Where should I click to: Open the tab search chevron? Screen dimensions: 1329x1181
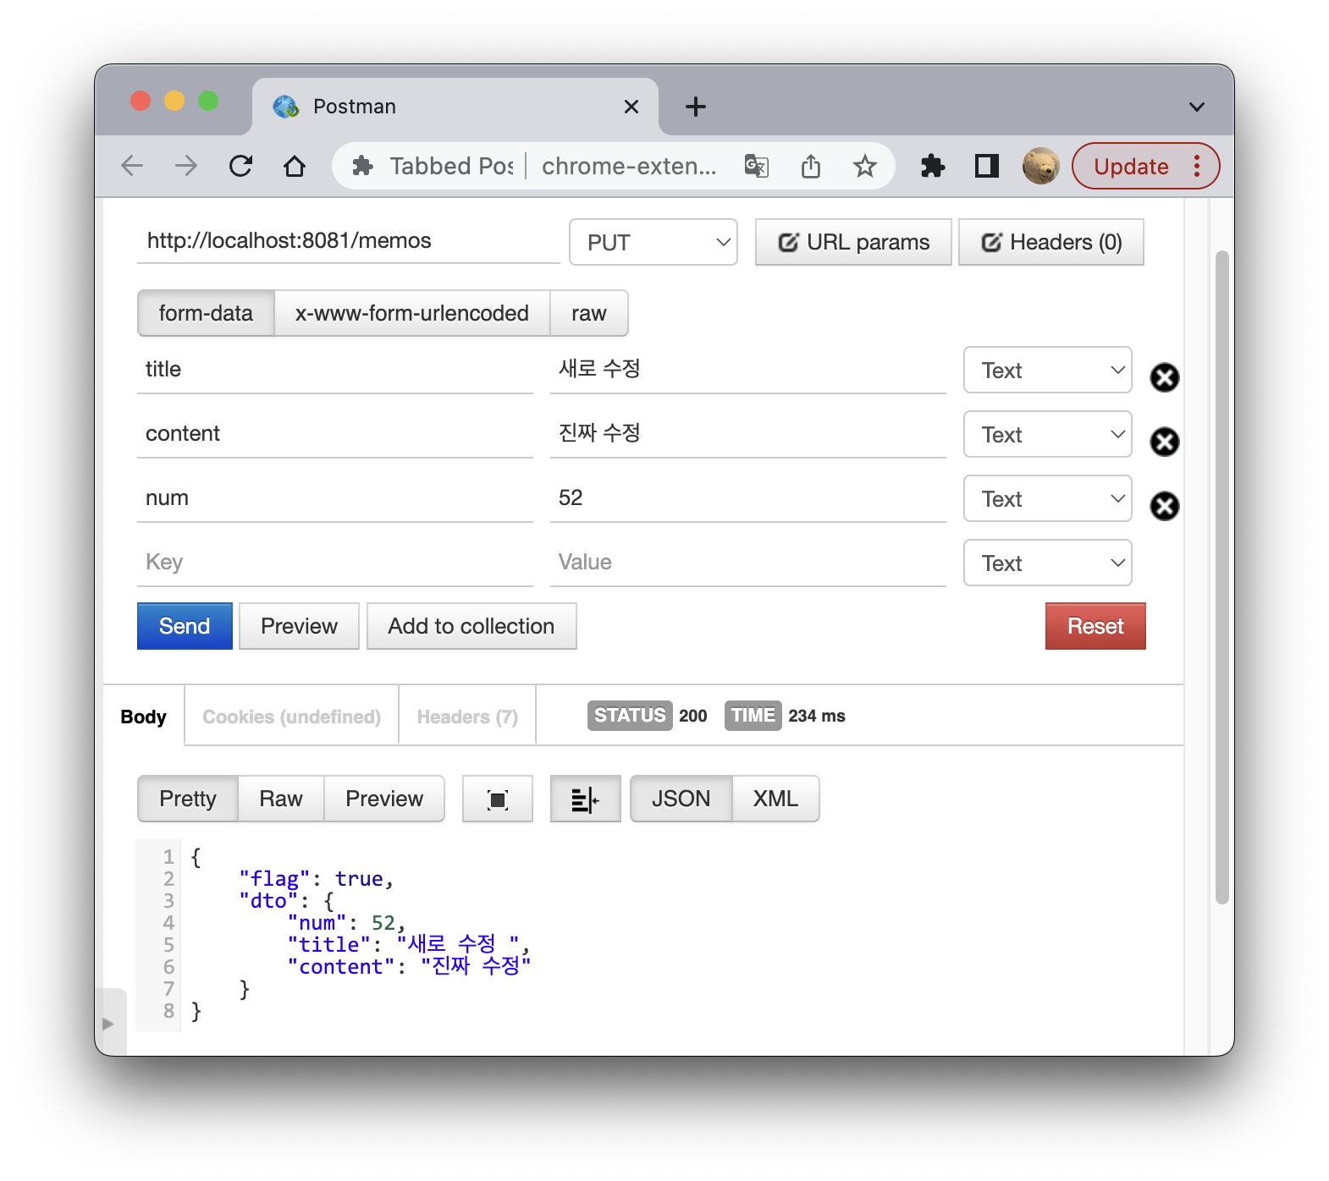pos(1197,107)
